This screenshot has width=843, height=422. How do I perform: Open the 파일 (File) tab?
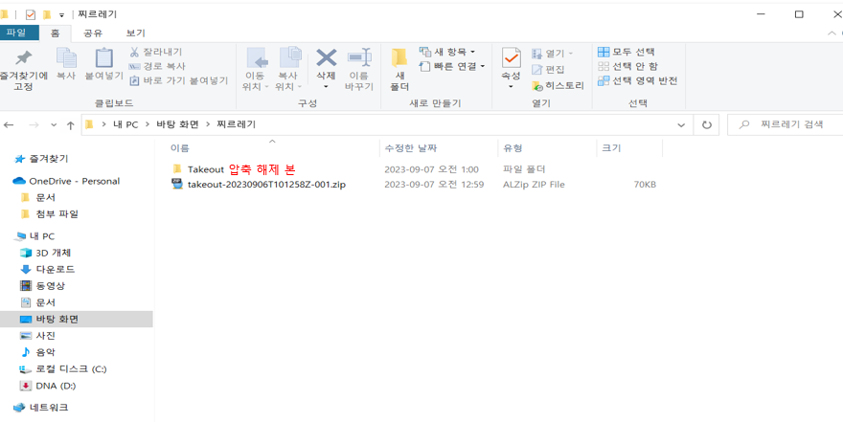(19, 33)
